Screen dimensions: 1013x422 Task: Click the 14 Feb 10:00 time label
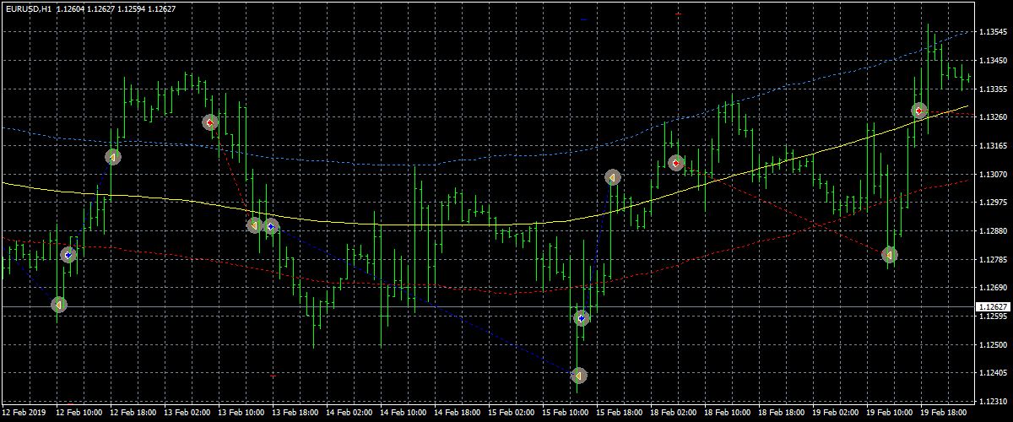pyautogui.click(x=402, y=413)
